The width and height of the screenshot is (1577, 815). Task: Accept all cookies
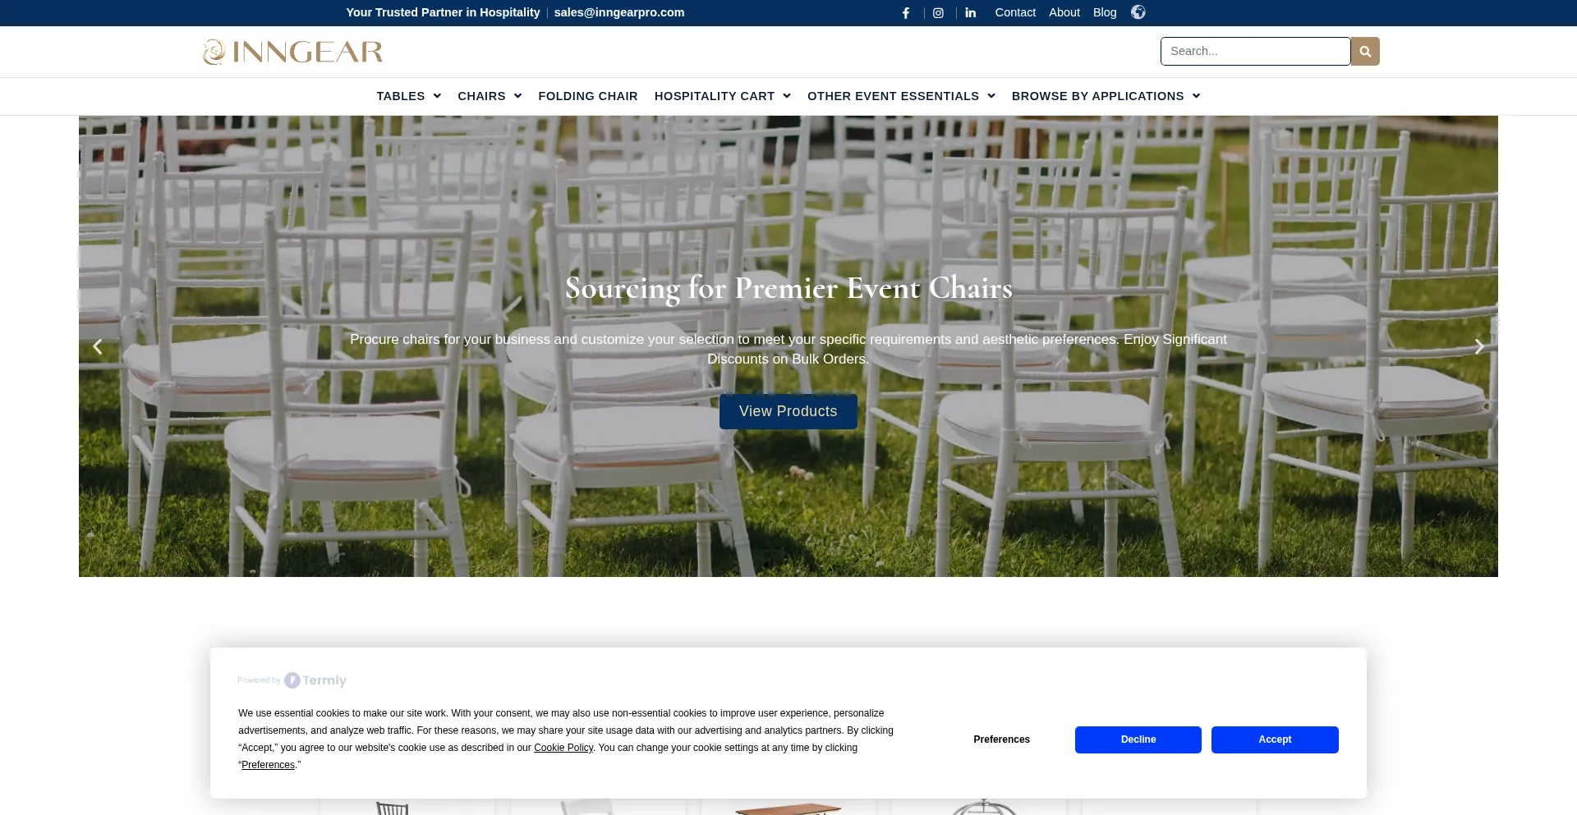click(x=1274, y=739)
